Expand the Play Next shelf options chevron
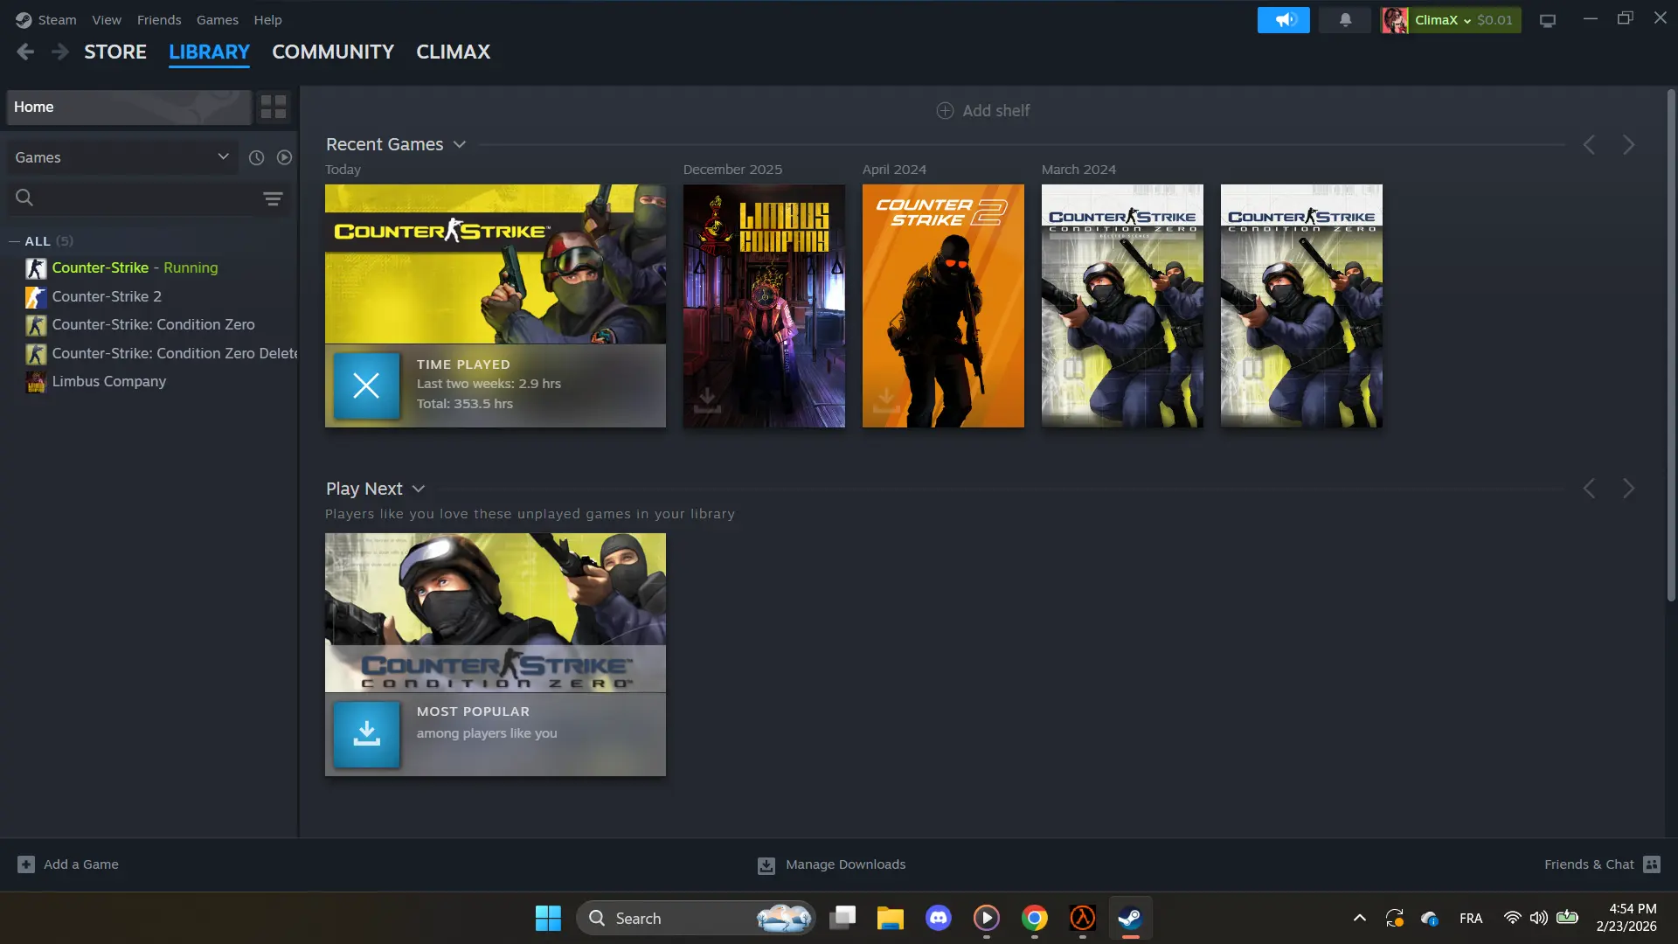 pyautogui.click(x=419, y=489)
